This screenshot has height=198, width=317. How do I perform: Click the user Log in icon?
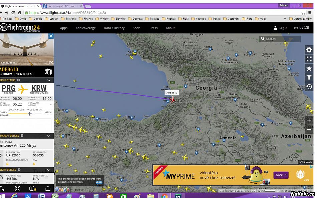click(x=275, y=28)
